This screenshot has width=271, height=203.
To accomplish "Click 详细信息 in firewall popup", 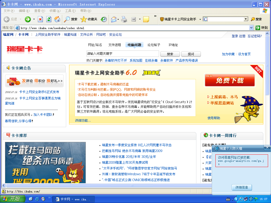I will pyautogui.click(x=242, y=187).
